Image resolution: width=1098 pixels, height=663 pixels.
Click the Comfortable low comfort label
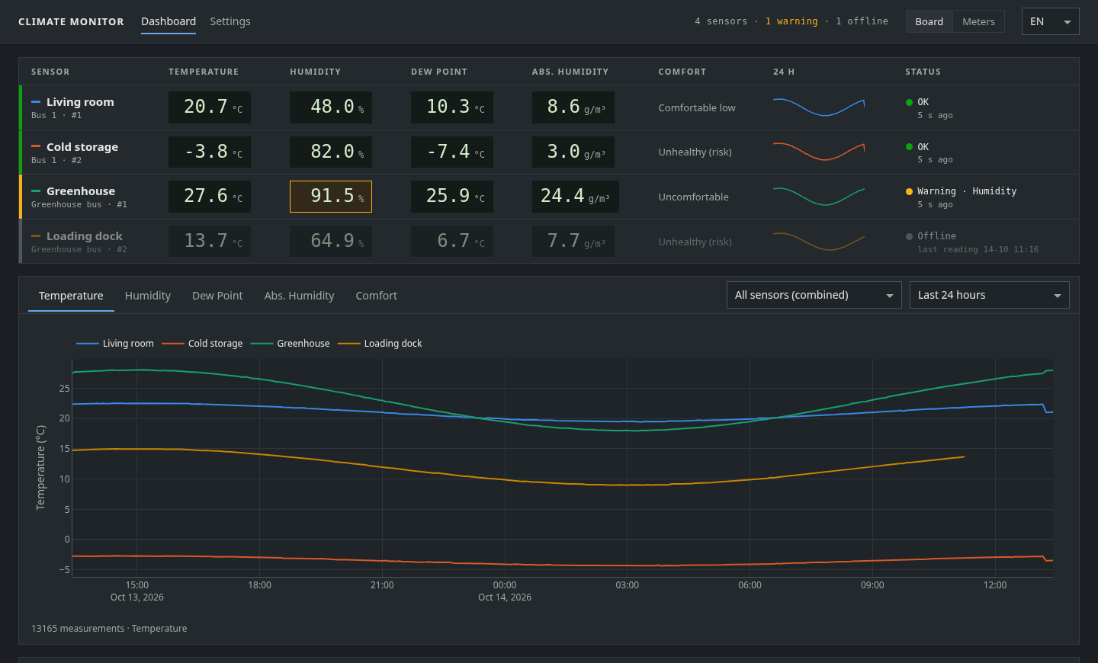(697, 107)
